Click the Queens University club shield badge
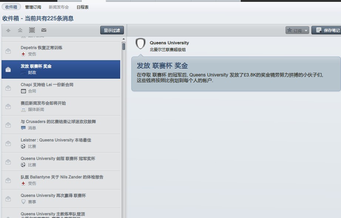 coord(141,44)
